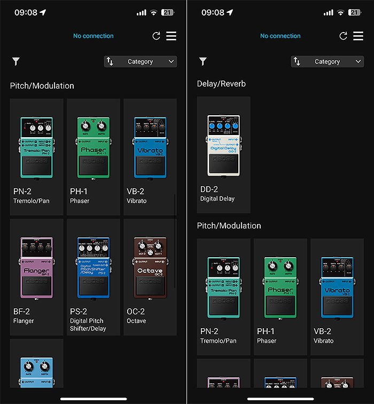Select the PN-2 Tremolo/Pan pedal on the left screen

point(37,157)
